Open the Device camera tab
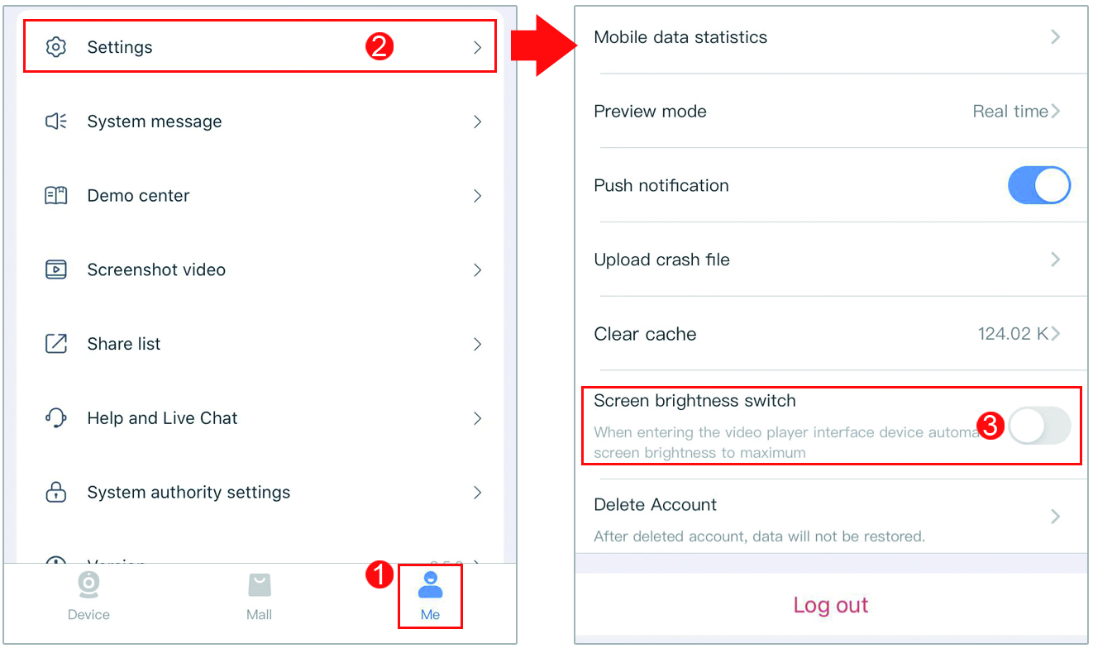1093x653 pixels. click(x=88, y=595)
